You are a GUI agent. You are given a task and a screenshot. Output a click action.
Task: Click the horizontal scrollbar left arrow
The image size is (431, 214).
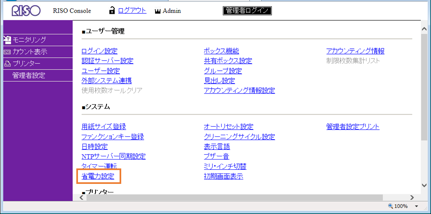[x=81, y=197]
